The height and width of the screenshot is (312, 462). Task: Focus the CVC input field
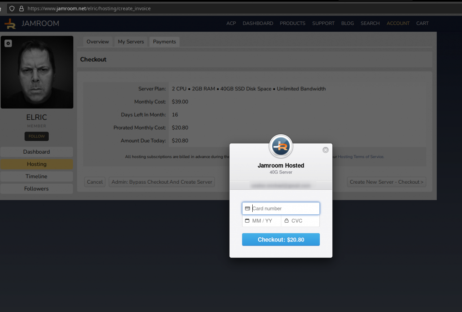coord(300,221)
